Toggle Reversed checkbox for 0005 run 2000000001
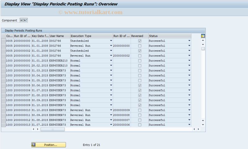The width and height of the screenshot is (248, 149). (x=140, y=46)
